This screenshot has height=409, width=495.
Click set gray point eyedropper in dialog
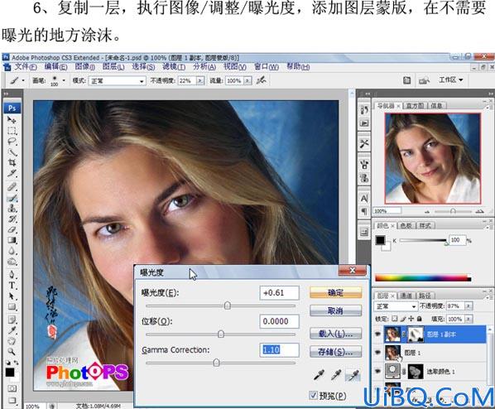[336, 375]
